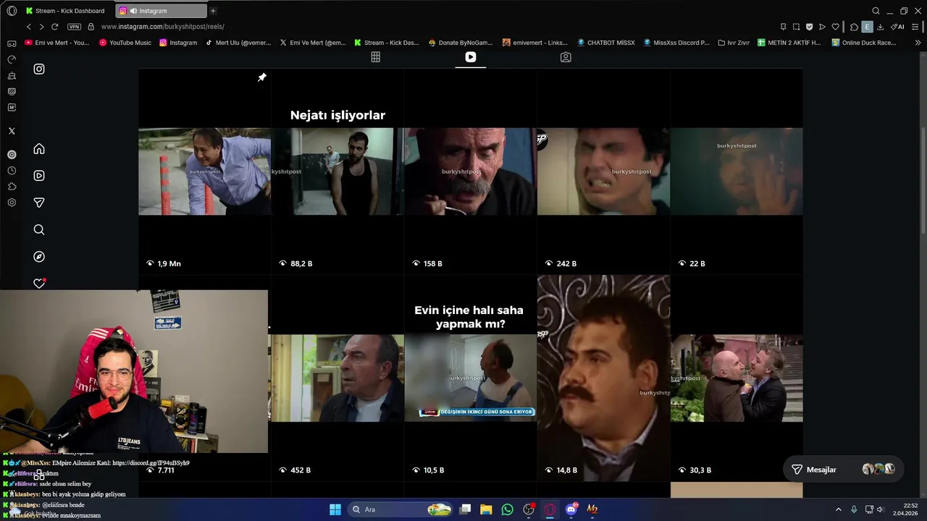The width and height of the screenshot is (927, 521).
Task: Open Instagram search magnifier in sidebar
Action: [39, 229]
